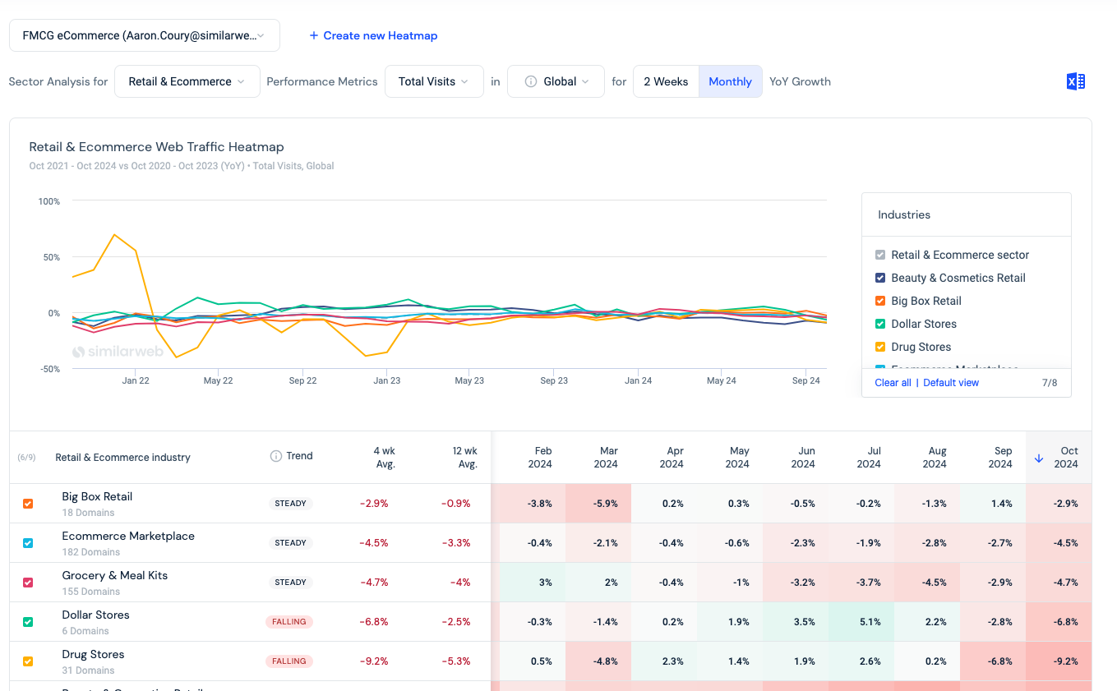
Task: Click FALLING badge for Dollar Stores
Action: coord(289,622)
